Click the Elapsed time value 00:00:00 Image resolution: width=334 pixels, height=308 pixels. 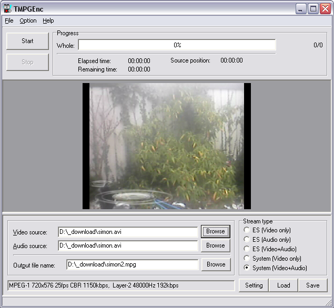139,61
